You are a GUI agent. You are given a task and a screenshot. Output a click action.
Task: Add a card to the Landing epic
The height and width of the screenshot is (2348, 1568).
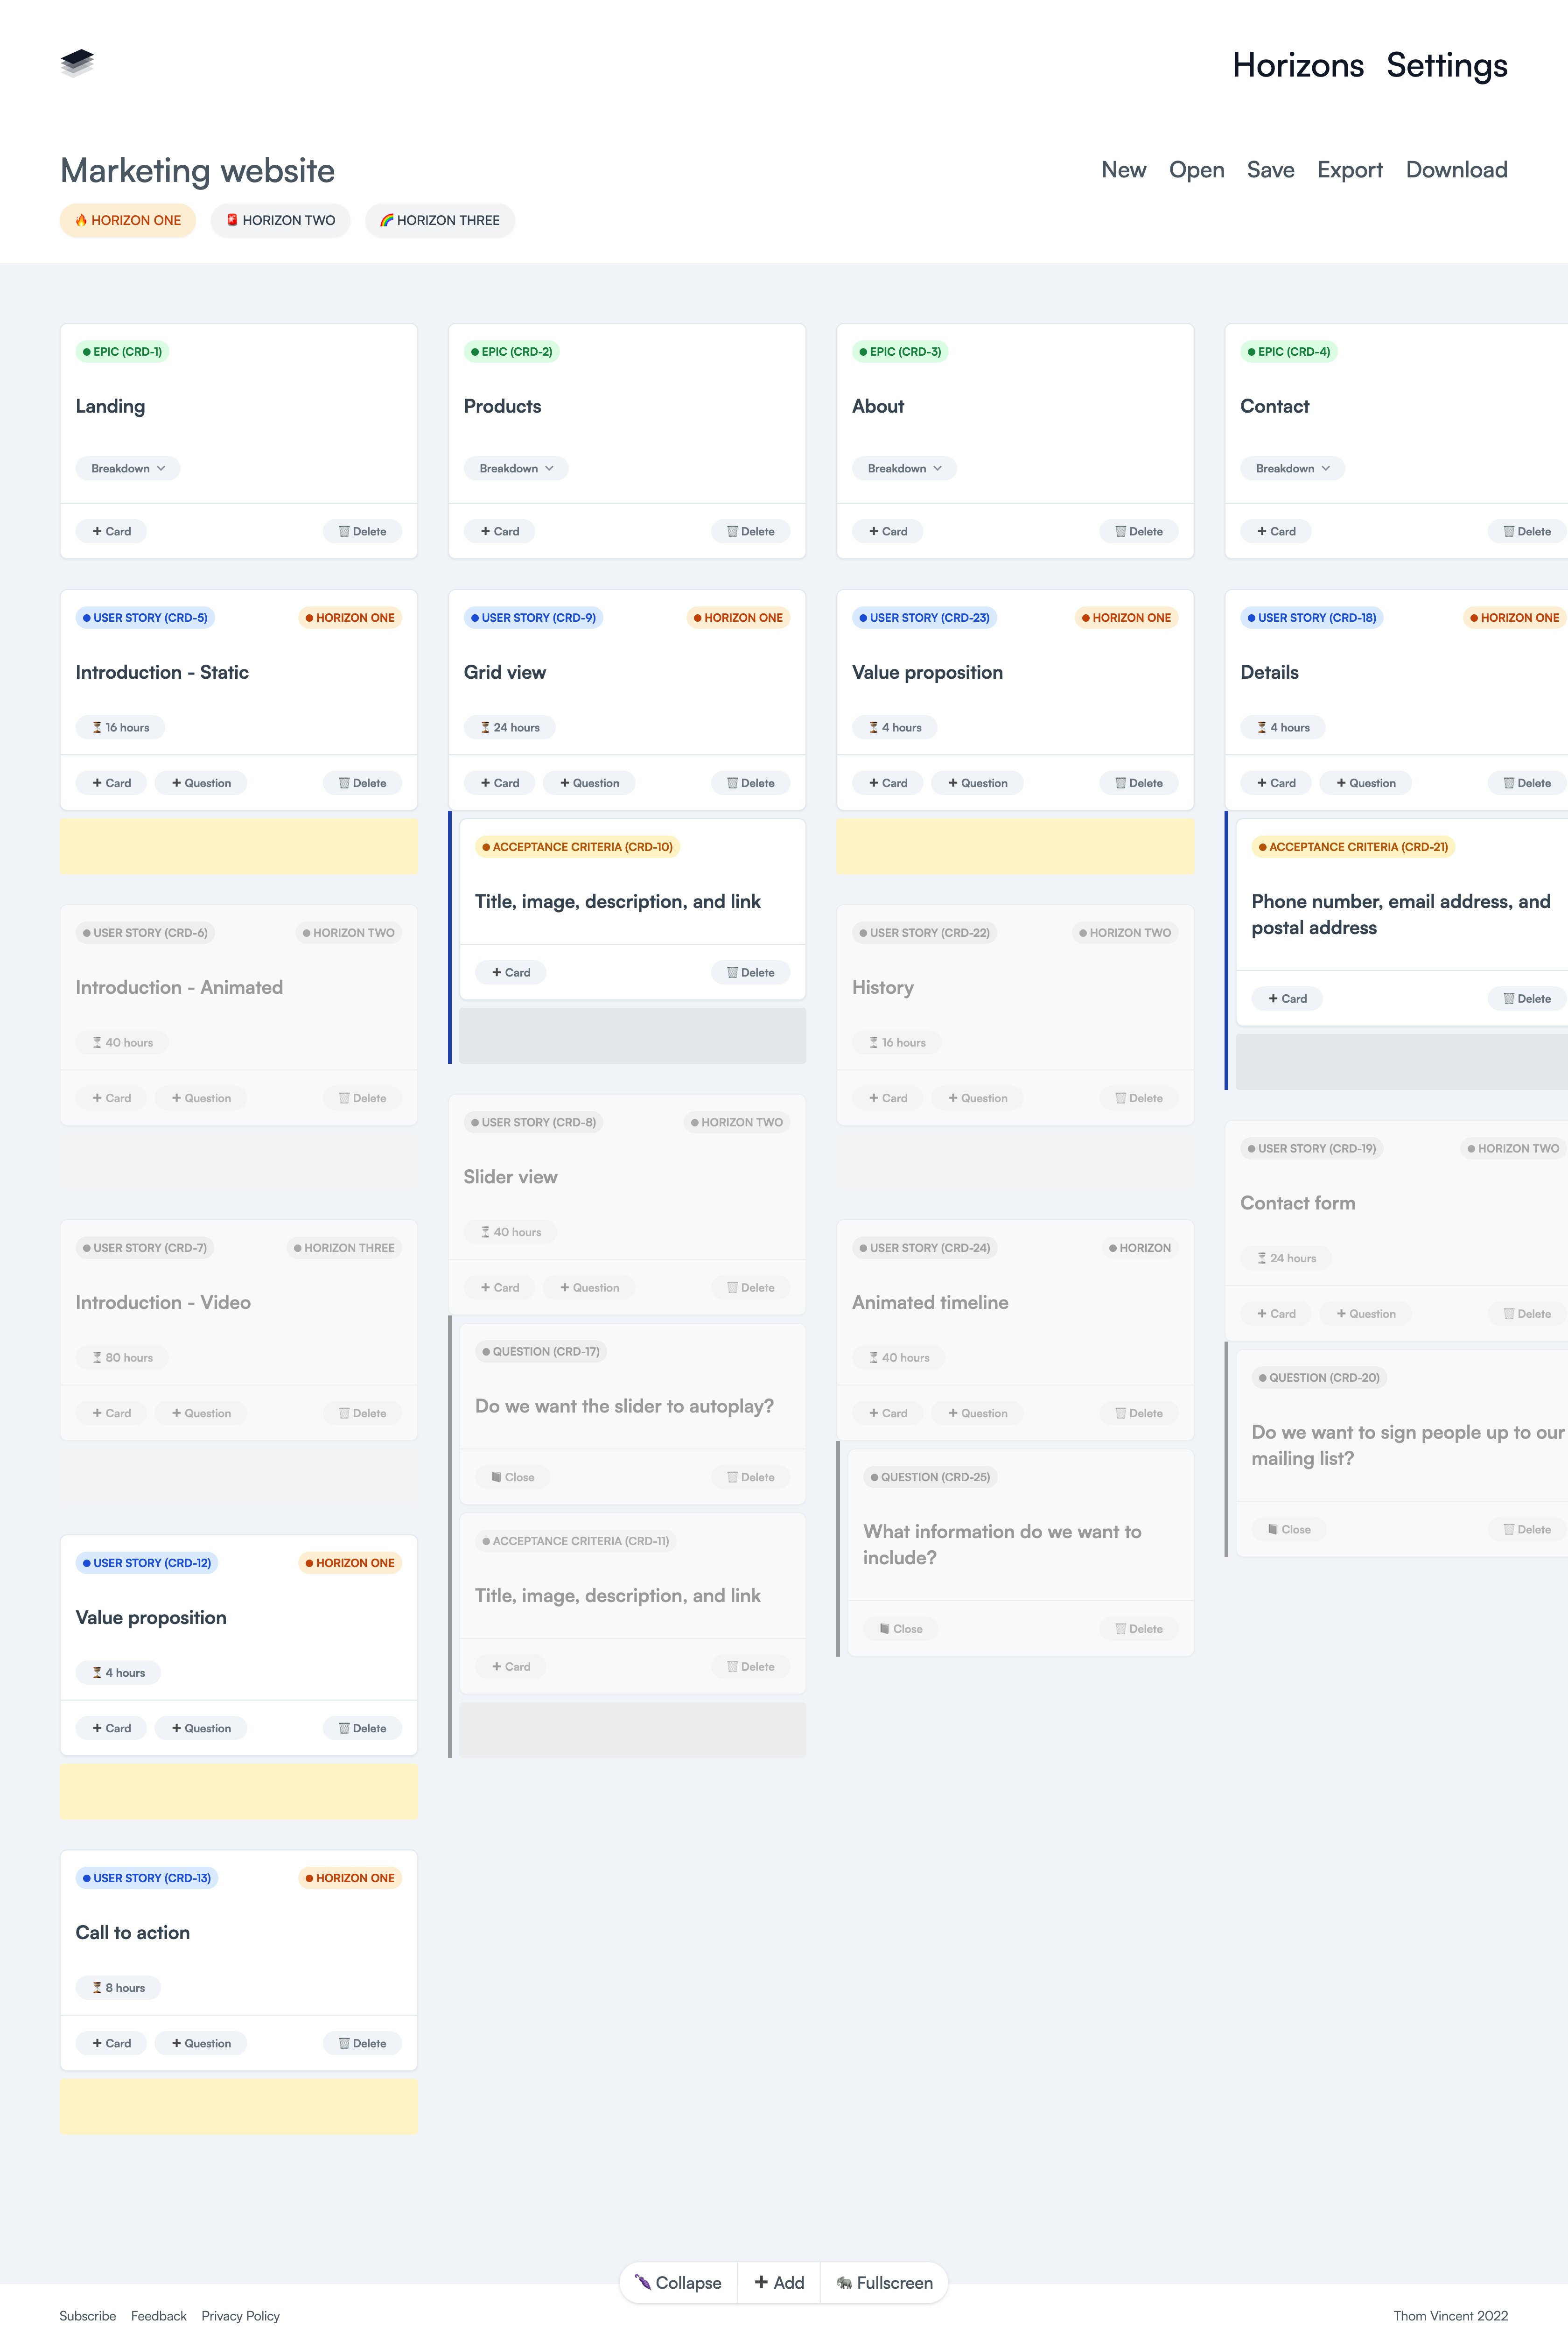(x=111, y=531)
